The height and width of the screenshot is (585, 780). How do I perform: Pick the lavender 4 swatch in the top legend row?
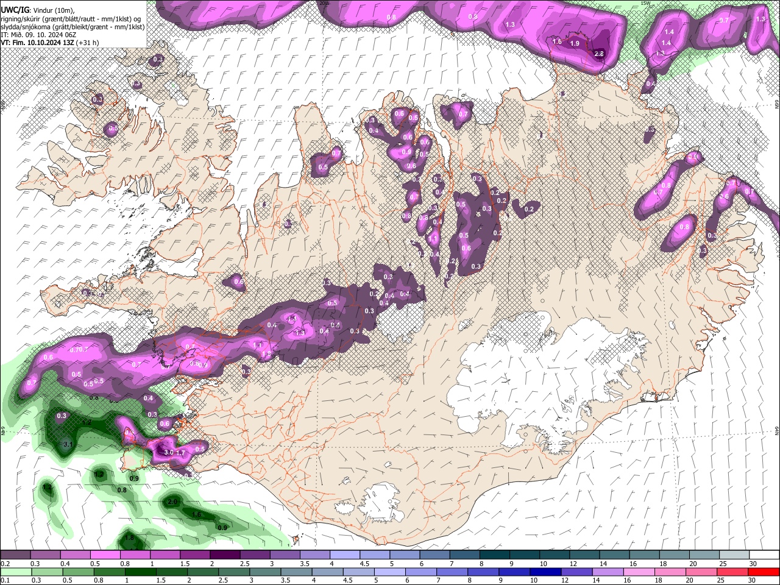344,555
